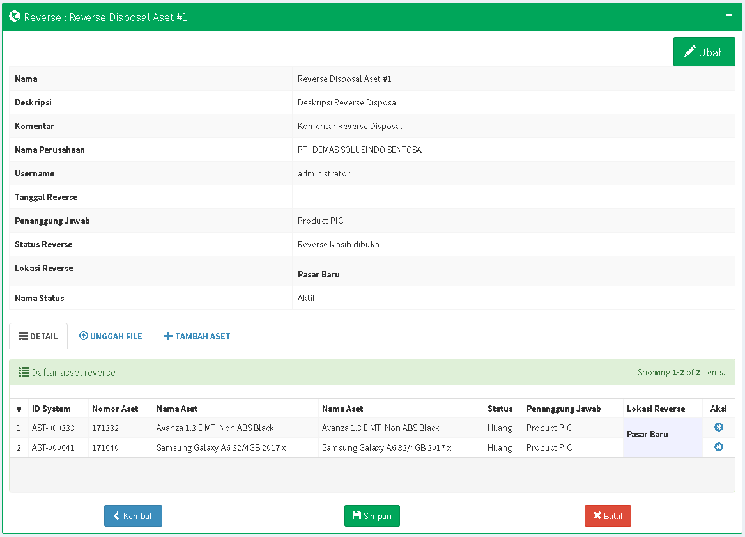The image size is (745, 537).
Task: Click the Penanggung Jawab column header
Action: (563, 409)
